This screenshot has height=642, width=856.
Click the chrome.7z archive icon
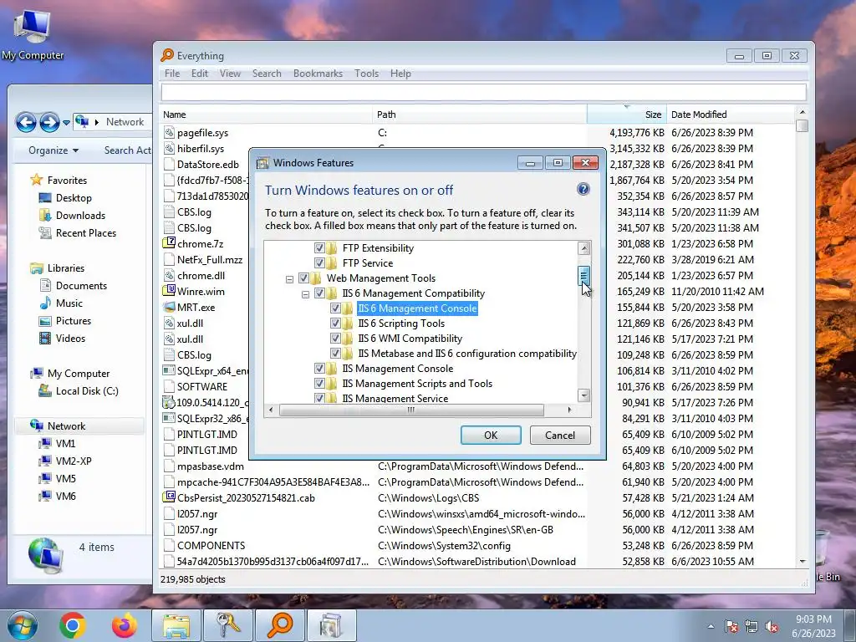[x=169, y=243]
